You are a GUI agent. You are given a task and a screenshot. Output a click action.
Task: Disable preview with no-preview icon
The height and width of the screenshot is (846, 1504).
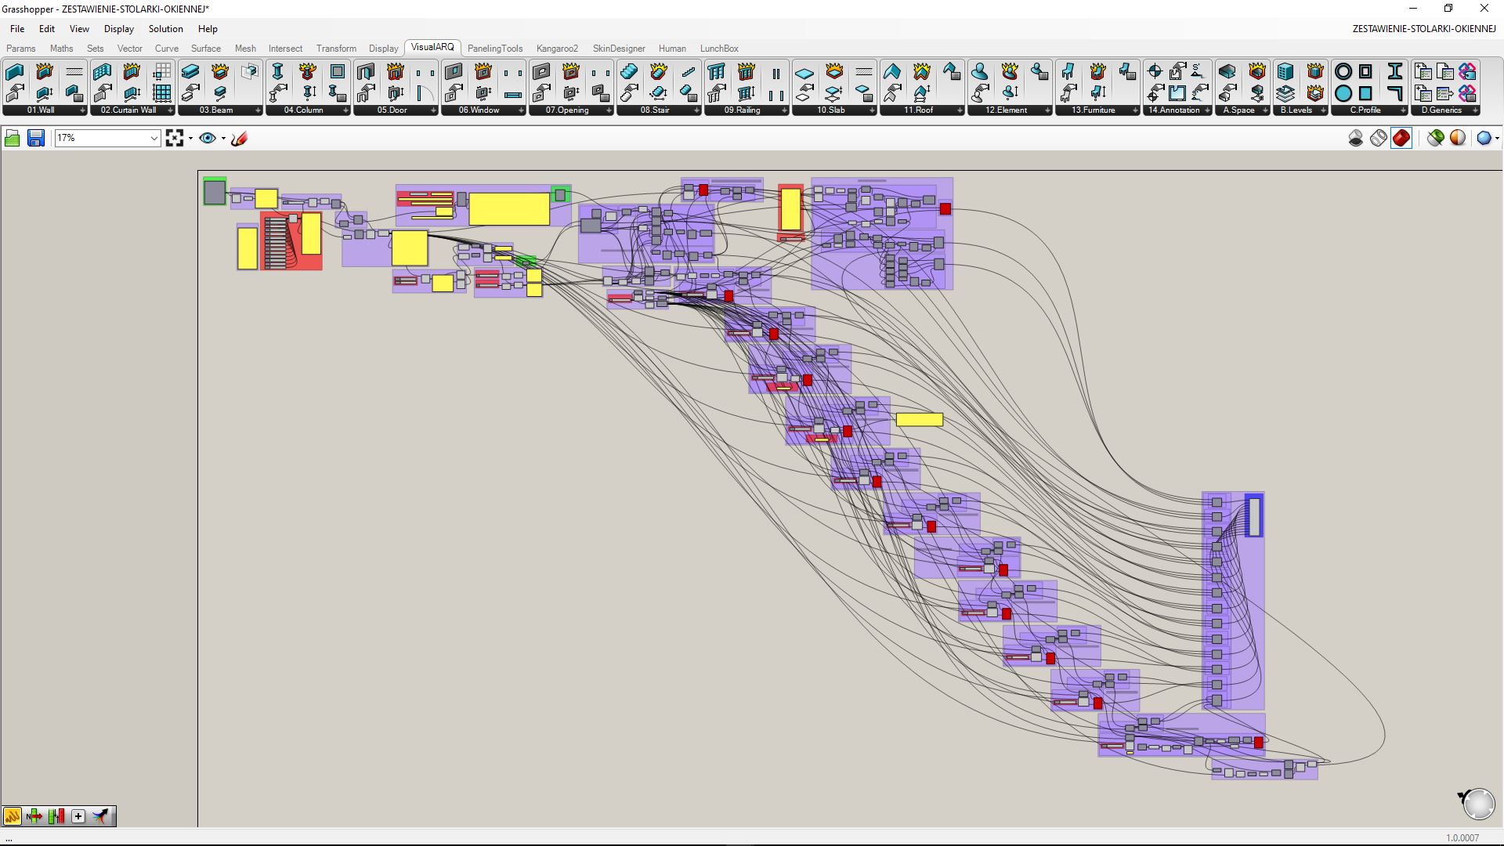pos(1356,139)
